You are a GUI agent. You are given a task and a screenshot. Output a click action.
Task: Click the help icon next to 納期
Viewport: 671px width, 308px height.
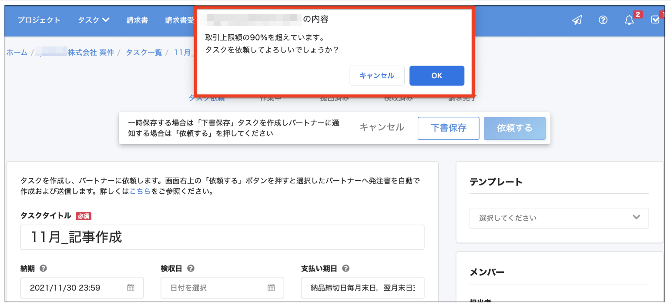click(43, 268)
